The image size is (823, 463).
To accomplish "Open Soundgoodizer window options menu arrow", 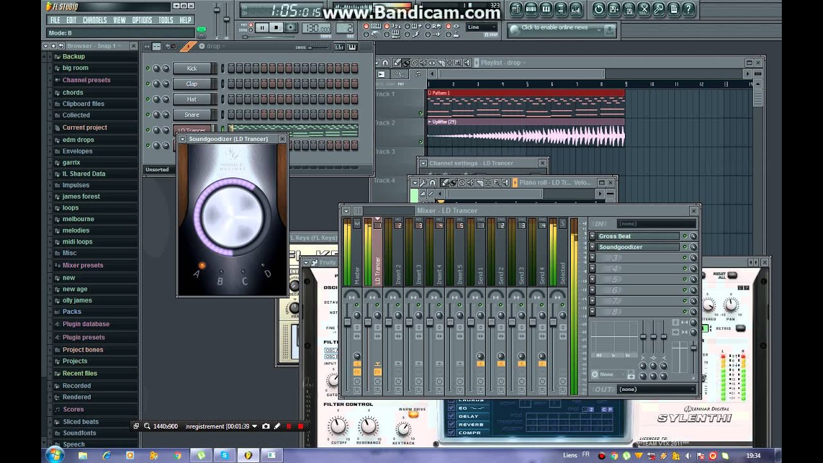I will pos(183,139).
